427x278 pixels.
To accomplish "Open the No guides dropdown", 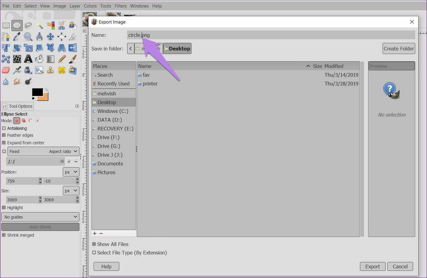I will [40, 217].
